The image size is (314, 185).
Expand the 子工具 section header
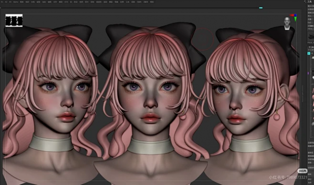coord(310,47)
